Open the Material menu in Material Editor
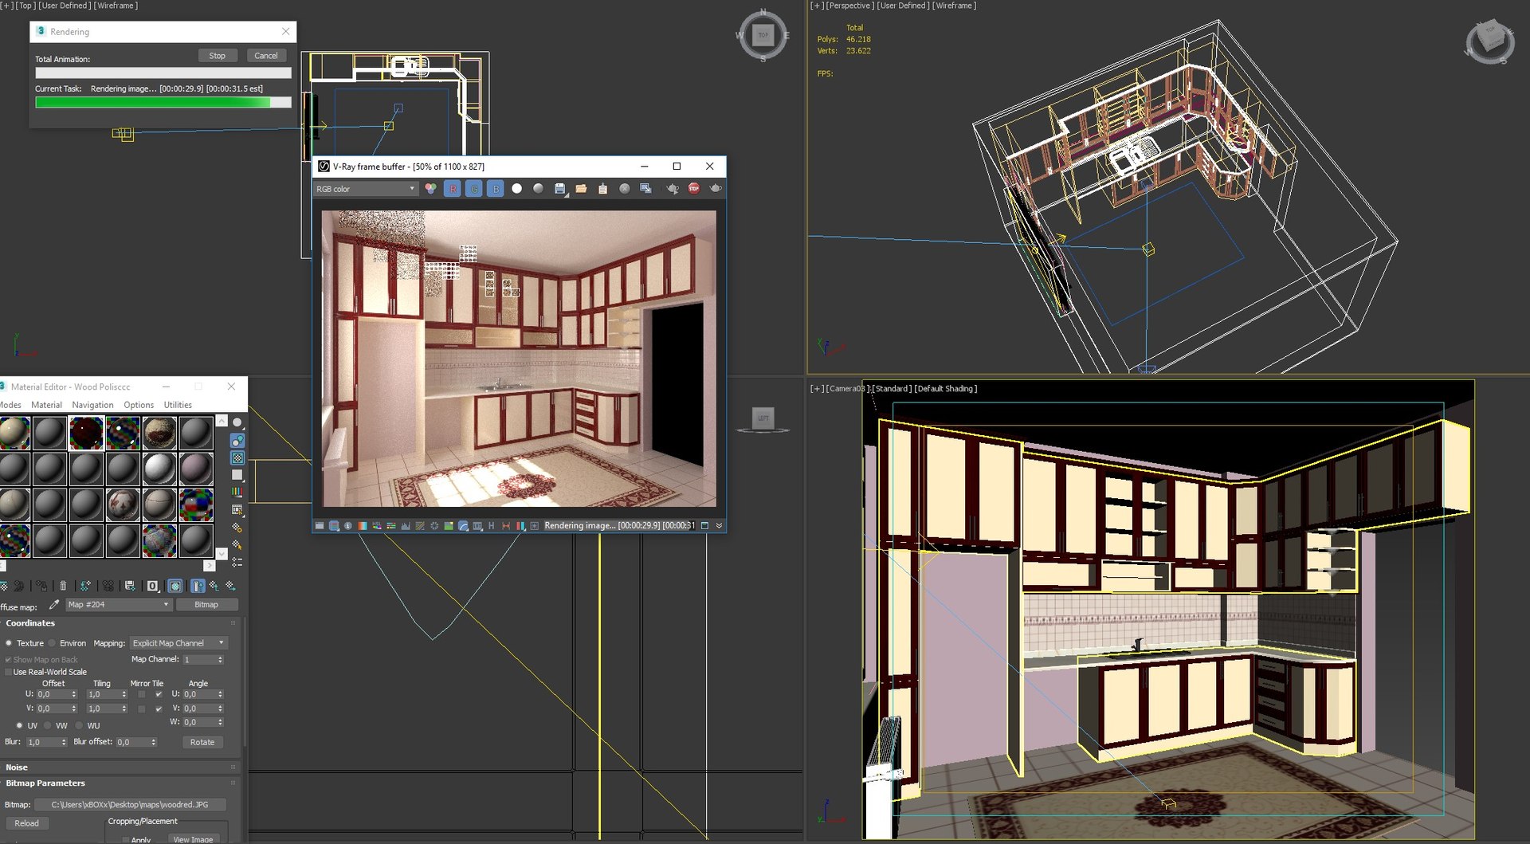Screen dimensions: 1530x844 [46, 405]
